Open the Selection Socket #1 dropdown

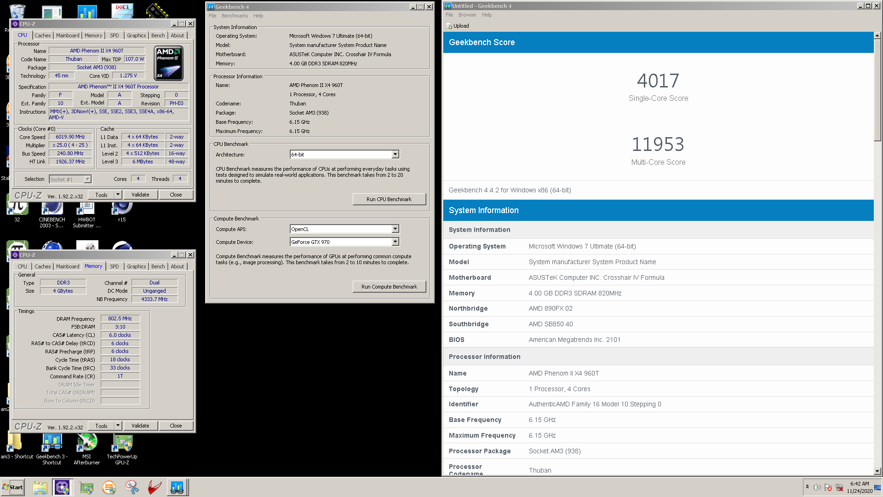point(87,179)
